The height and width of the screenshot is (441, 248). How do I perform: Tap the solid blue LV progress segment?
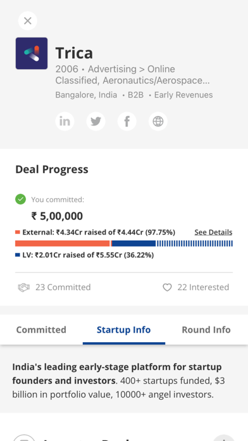point(133,243)
